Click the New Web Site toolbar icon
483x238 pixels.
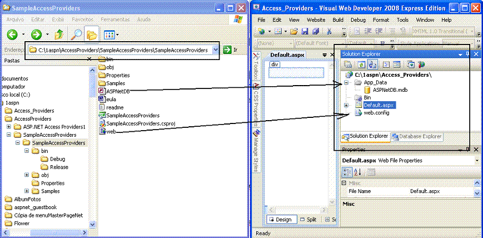262,31
